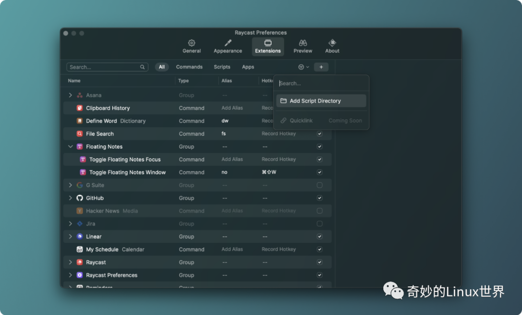Click the Hacker News icon
The height and width of the screenshot is (315, 522).
pyautogui.click(x=80, y=211)
